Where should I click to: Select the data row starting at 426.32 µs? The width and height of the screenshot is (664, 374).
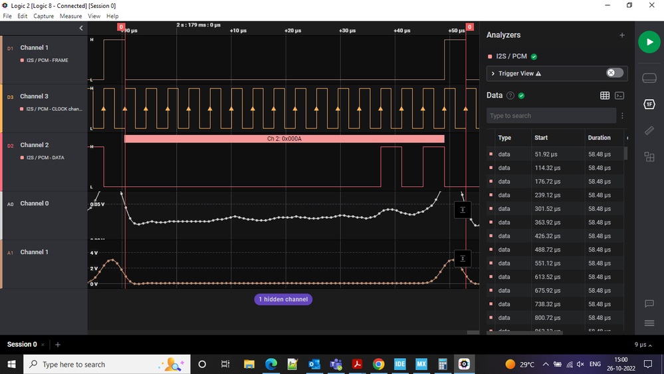555,236
